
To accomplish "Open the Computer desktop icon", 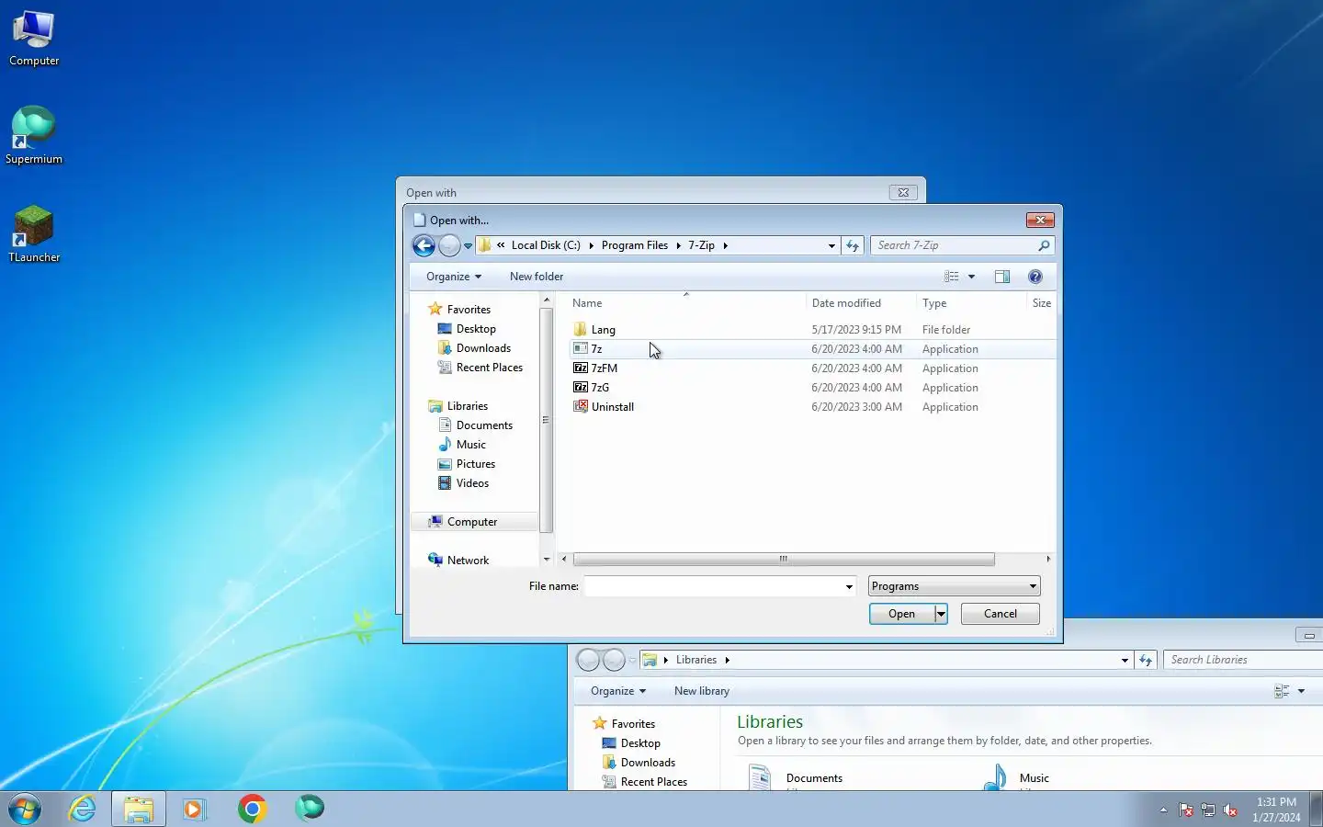I will [34, 39].
